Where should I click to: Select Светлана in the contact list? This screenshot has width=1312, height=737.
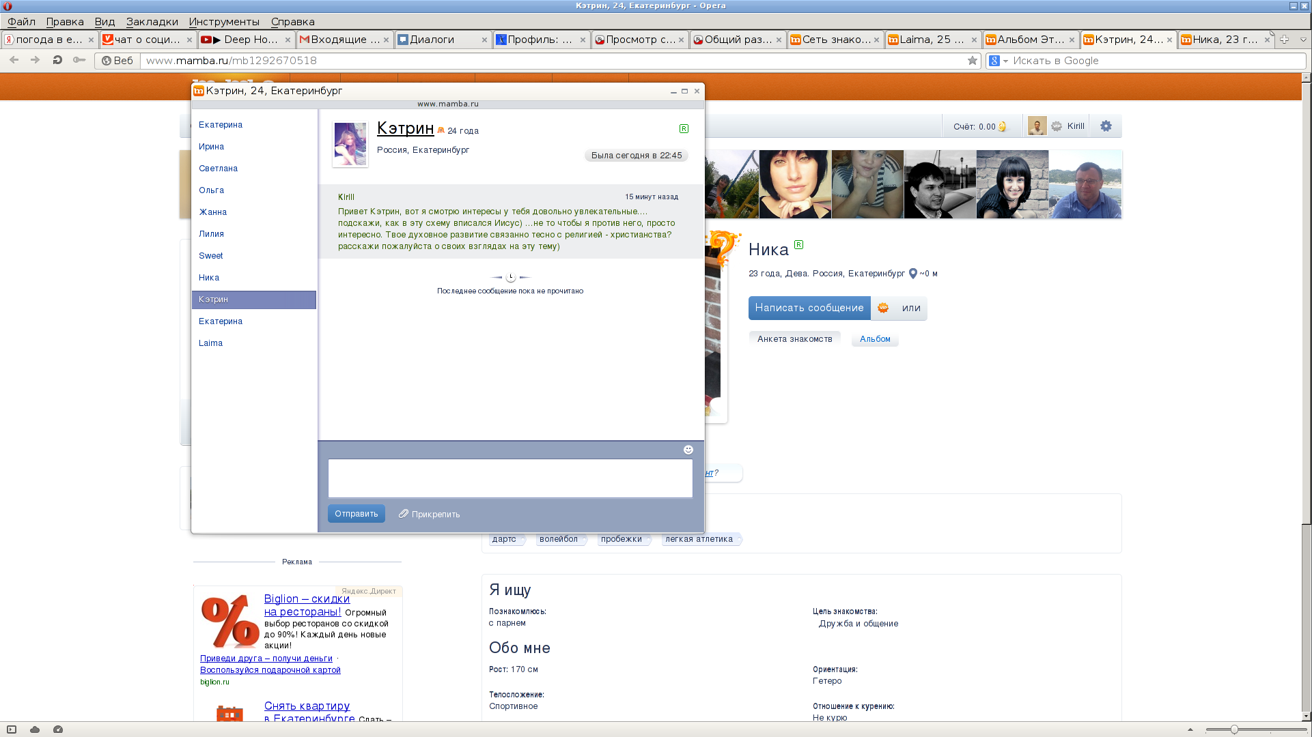[219, 169]
